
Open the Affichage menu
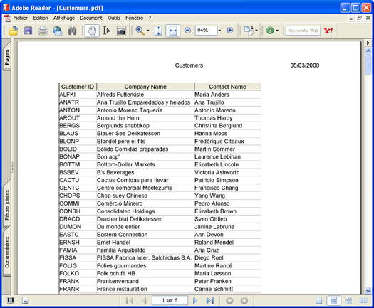point(64,18)
